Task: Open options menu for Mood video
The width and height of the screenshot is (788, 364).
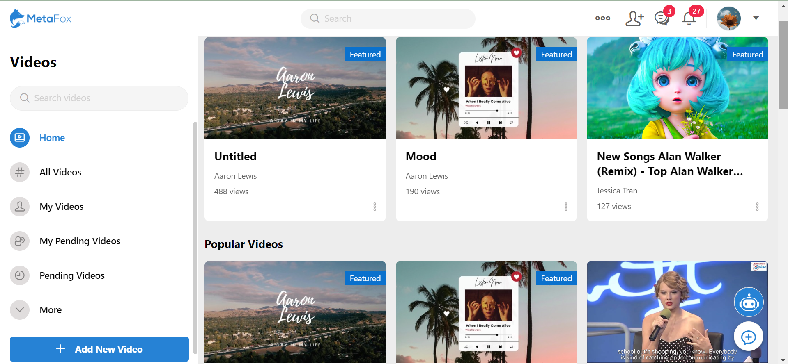Action: tap(566, 207)
